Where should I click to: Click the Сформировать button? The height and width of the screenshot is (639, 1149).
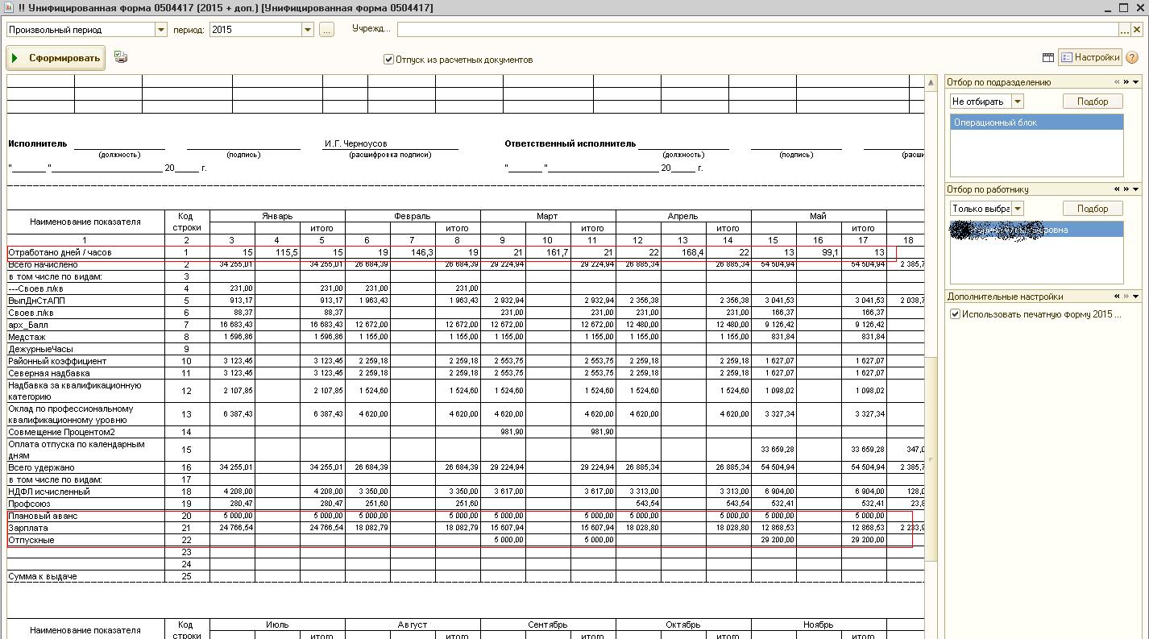click(56, 58)
